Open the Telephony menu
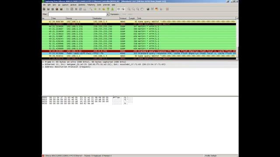 pyautogui.click(x=91, y=5)
